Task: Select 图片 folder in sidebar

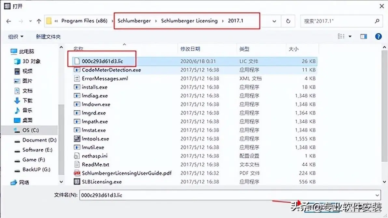Action: [23, 81]
